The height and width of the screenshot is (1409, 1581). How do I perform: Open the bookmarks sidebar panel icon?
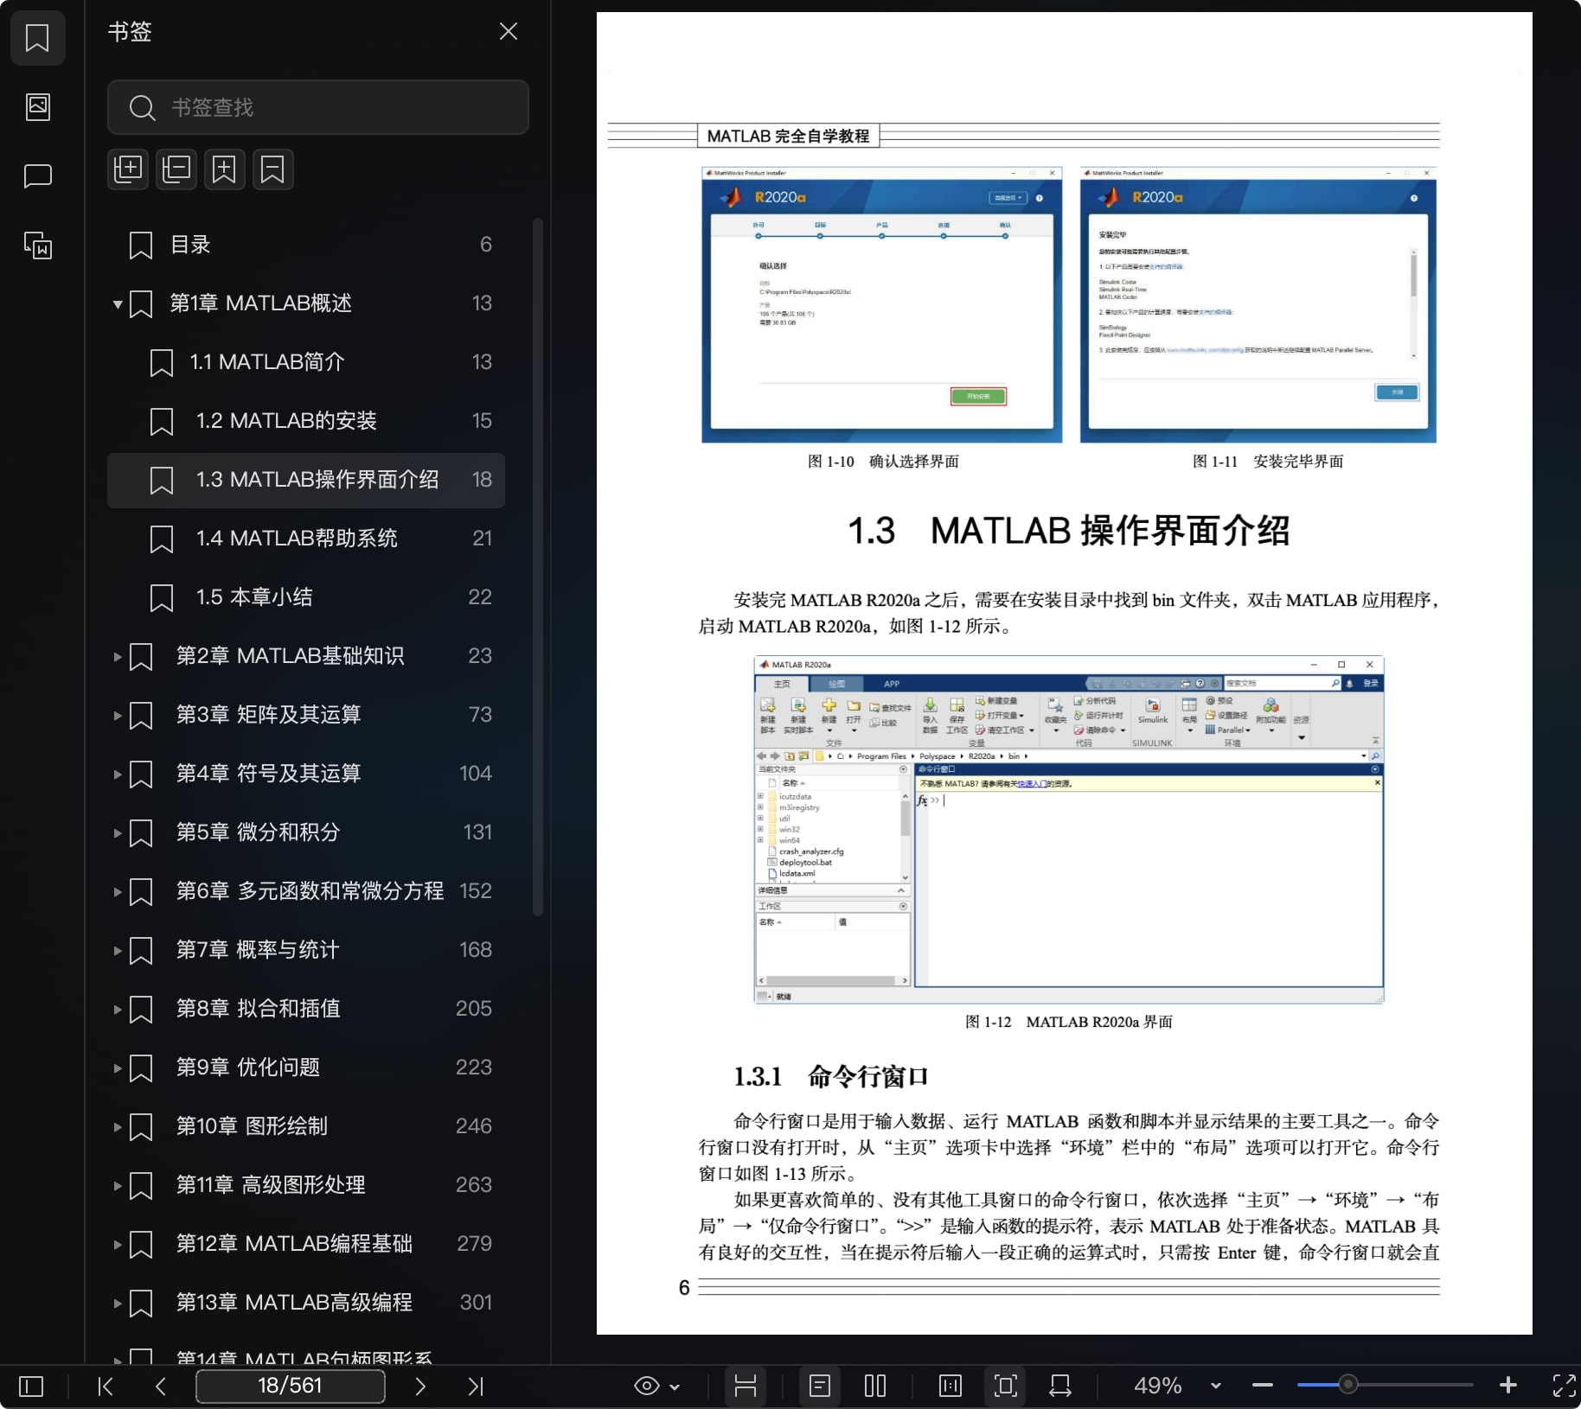point(37,38)
